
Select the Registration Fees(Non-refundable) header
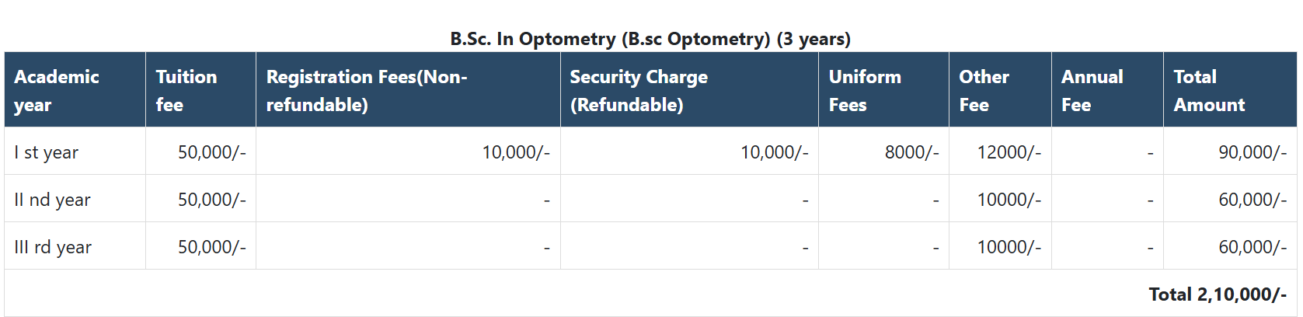367,90
